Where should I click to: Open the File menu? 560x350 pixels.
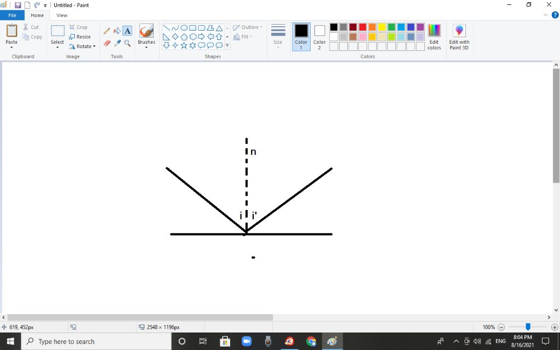pos(12,15)
